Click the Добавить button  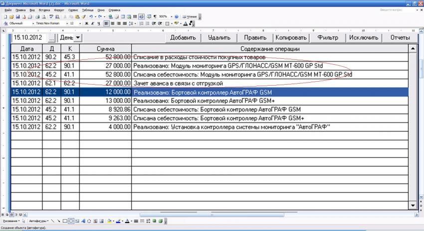pyautogui.click(x=183, y=37)
